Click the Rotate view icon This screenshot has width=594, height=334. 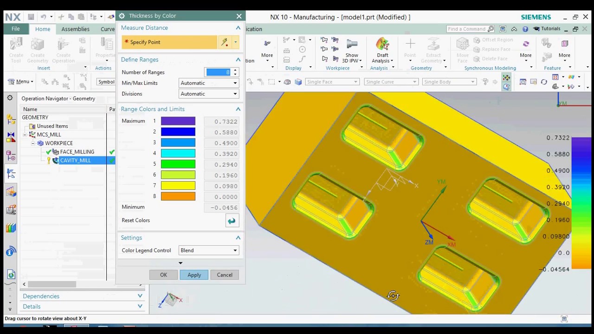tap(544, 82)
